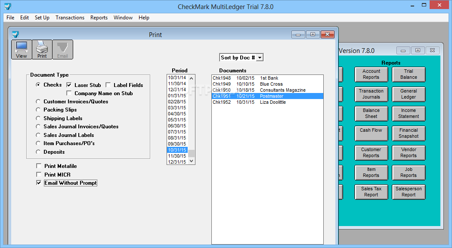Click Sales Tax Report button
This screenshot has width=452, height=248.
coord(371,192)
